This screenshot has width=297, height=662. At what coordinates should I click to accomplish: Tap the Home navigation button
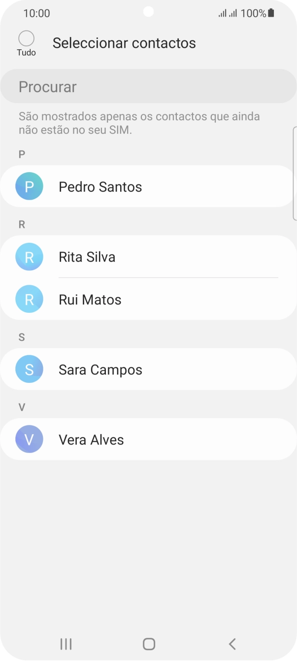(x=148, y=644)
